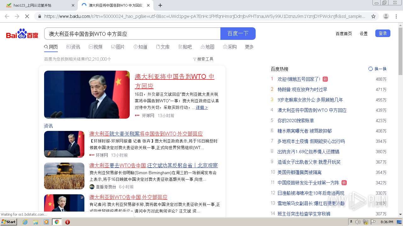Open the Chrome profile avatar
Screen dimensions: 403x226
386,16
